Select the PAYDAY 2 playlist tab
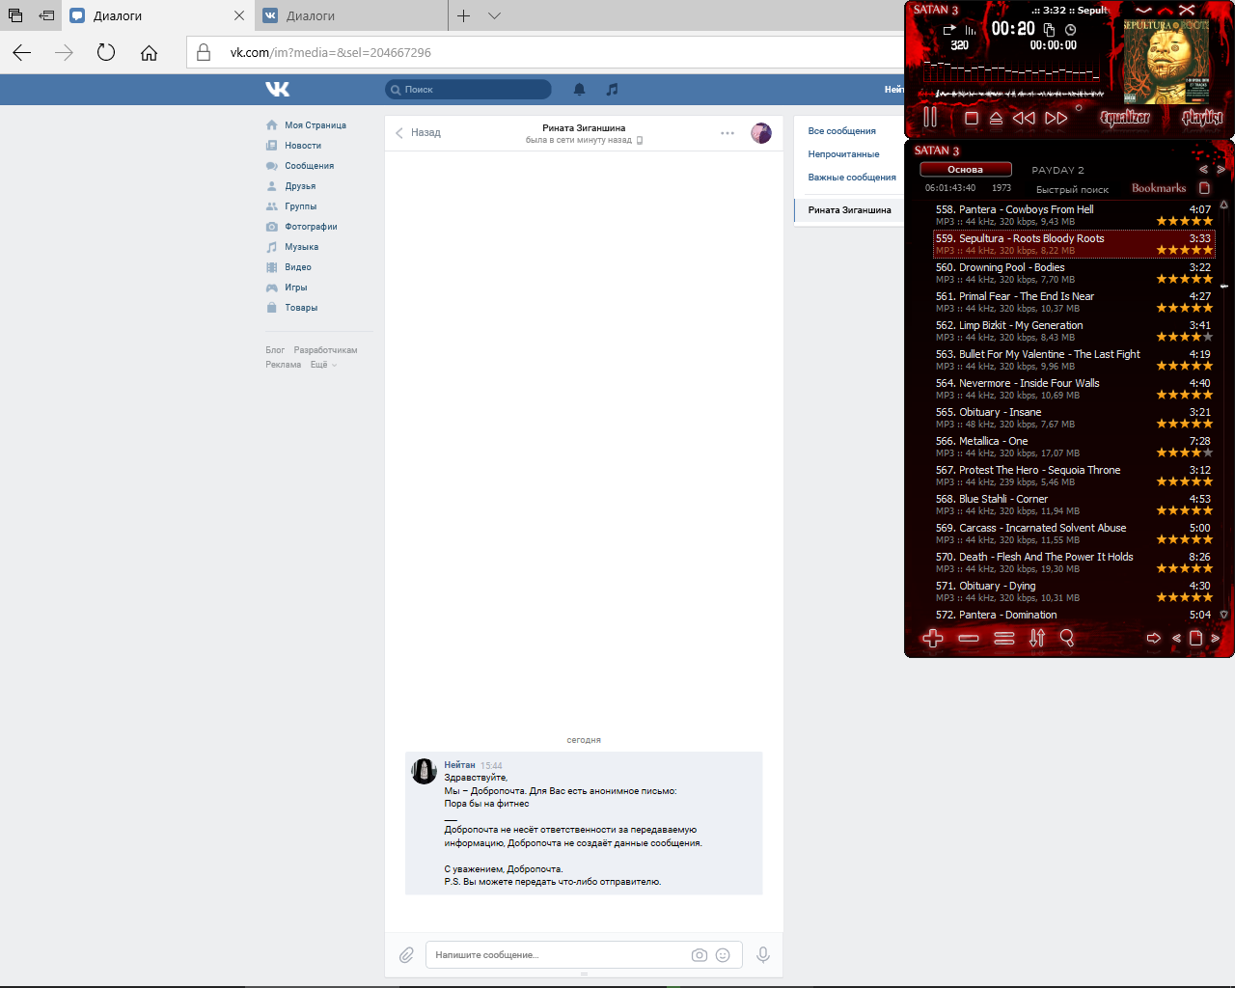The image size is (1235, 988). tap(1057, 170)
